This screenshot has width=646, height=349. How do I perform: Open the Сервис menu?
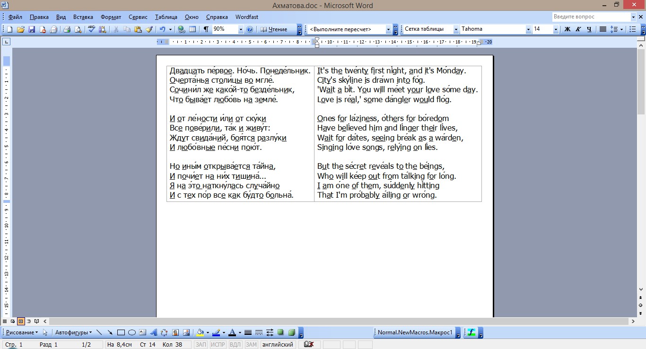pyautogui.click(x=138, y=17)
